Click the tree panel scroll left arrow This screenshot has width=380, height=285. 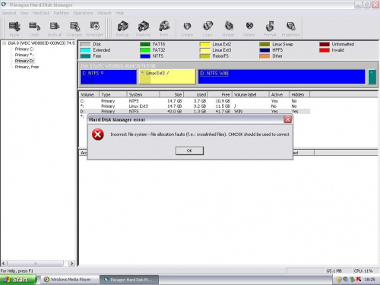pos(4,264)
